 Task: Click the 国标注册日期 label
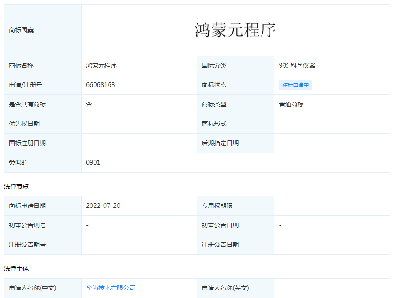(x=27, y=143)
